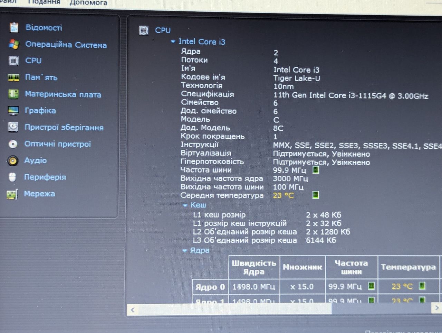Click the Вихідна частота ядра label
Image resolution: width=442 pixels, height=333 pixels.
[222, 178]
